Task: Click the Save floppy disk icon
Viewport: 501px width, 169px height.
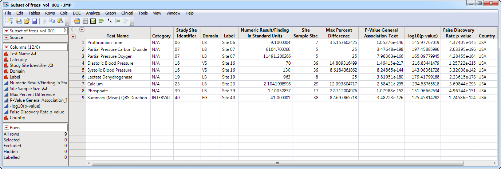Action: (x=35, y=21)
